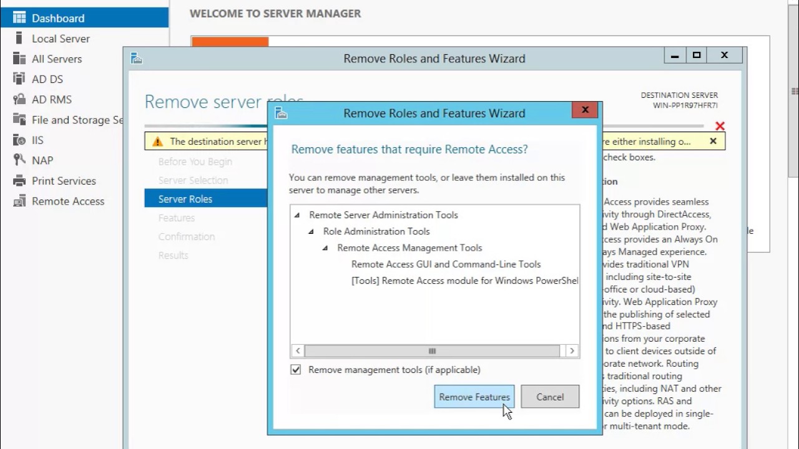Select Remote Access GUI and Command-Line Tools

click(446, 264)
